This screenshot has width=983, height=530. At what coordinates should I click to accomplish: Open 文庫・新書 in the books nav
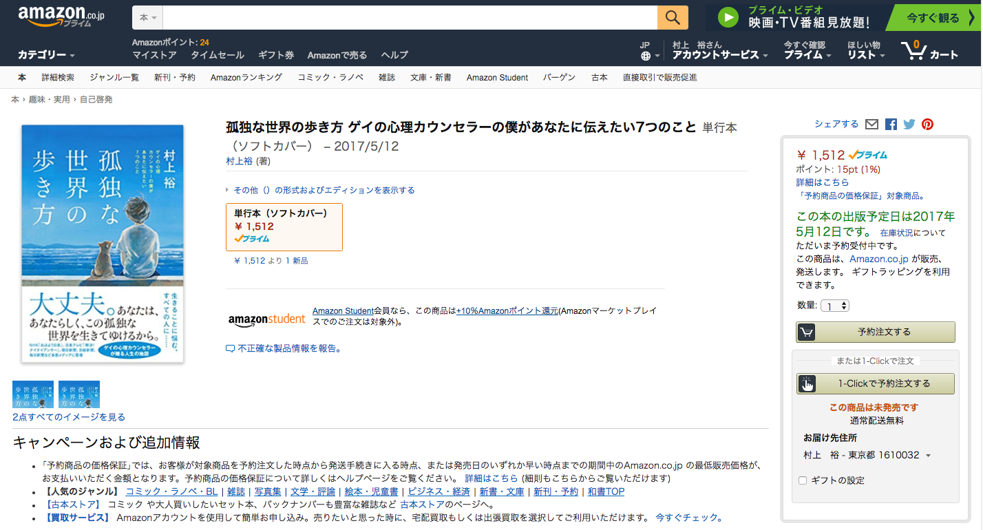pyautogui.click(x=431, y=78)
